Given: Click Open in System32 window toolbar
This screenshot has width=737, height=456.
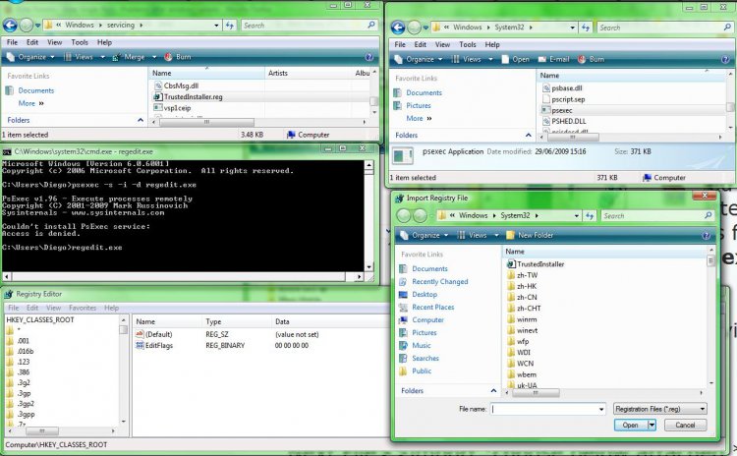Looking at the screenshot, I should pos(516,59).
